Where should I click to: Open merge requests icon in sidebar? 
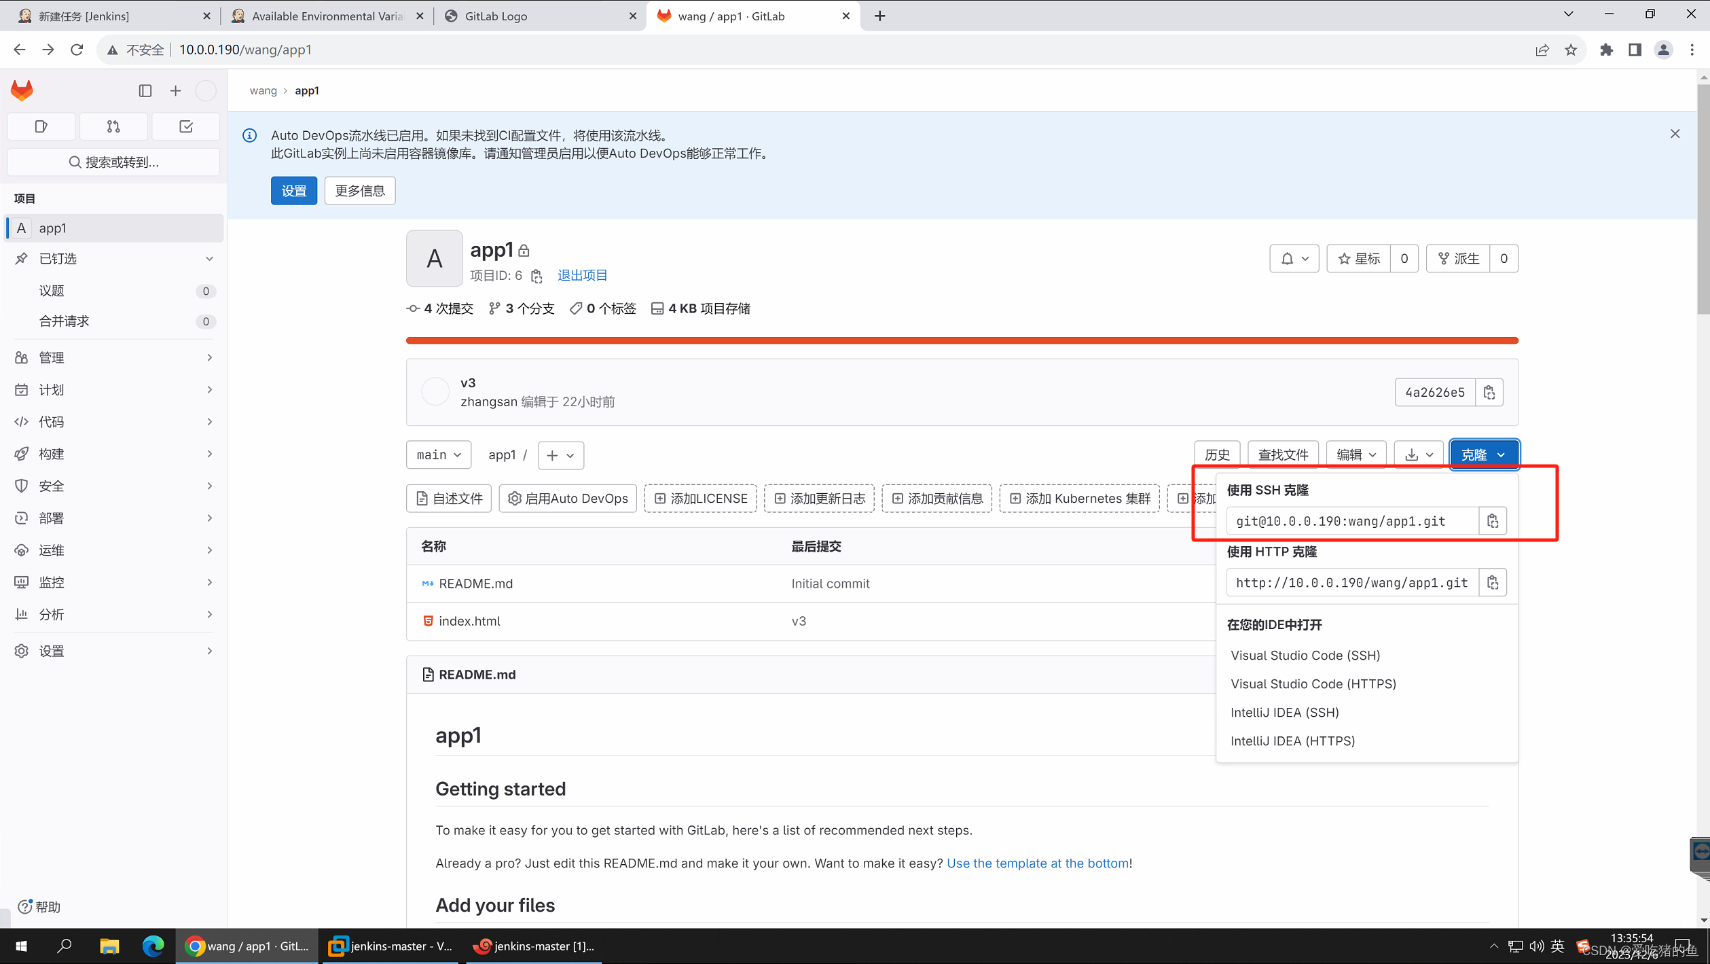tap(113, 126)
